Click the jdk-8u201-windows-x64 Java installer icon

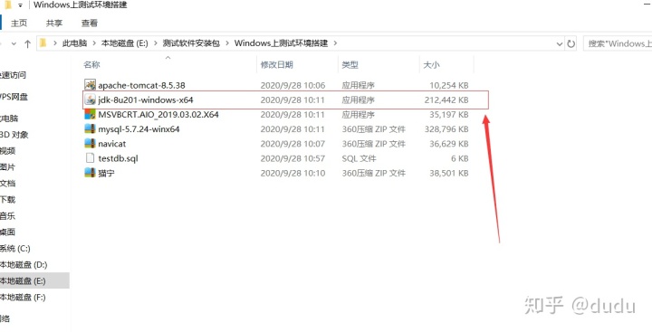pyautogui.click(x=91, y=100)
